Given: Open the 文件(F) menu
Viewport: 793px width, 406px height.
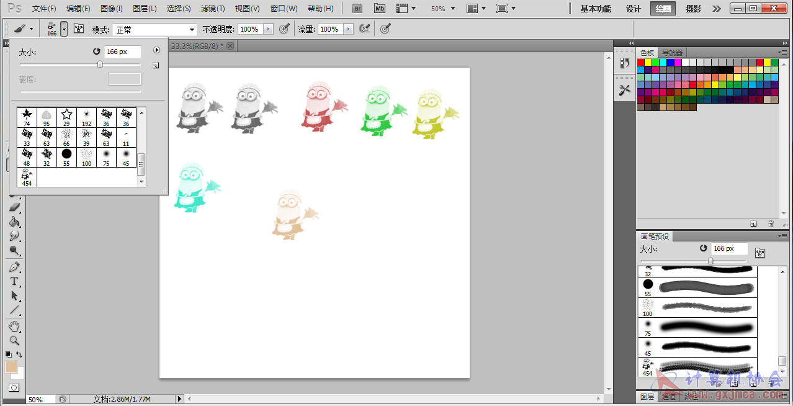Looking at the screenshot, I should [44, 9].
